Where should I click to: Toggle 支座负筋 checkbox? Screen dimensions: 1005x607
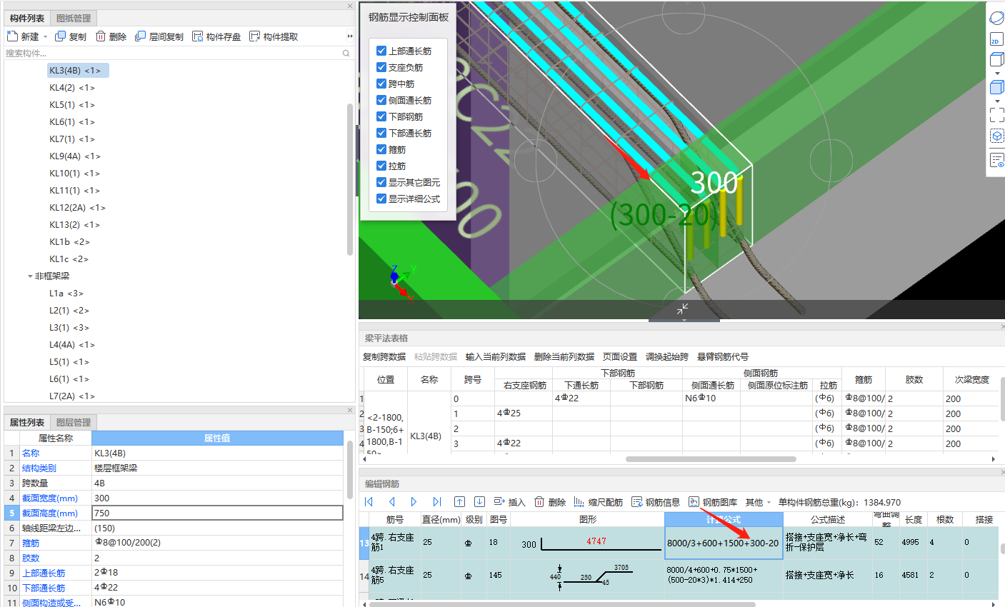coord(381,67)
